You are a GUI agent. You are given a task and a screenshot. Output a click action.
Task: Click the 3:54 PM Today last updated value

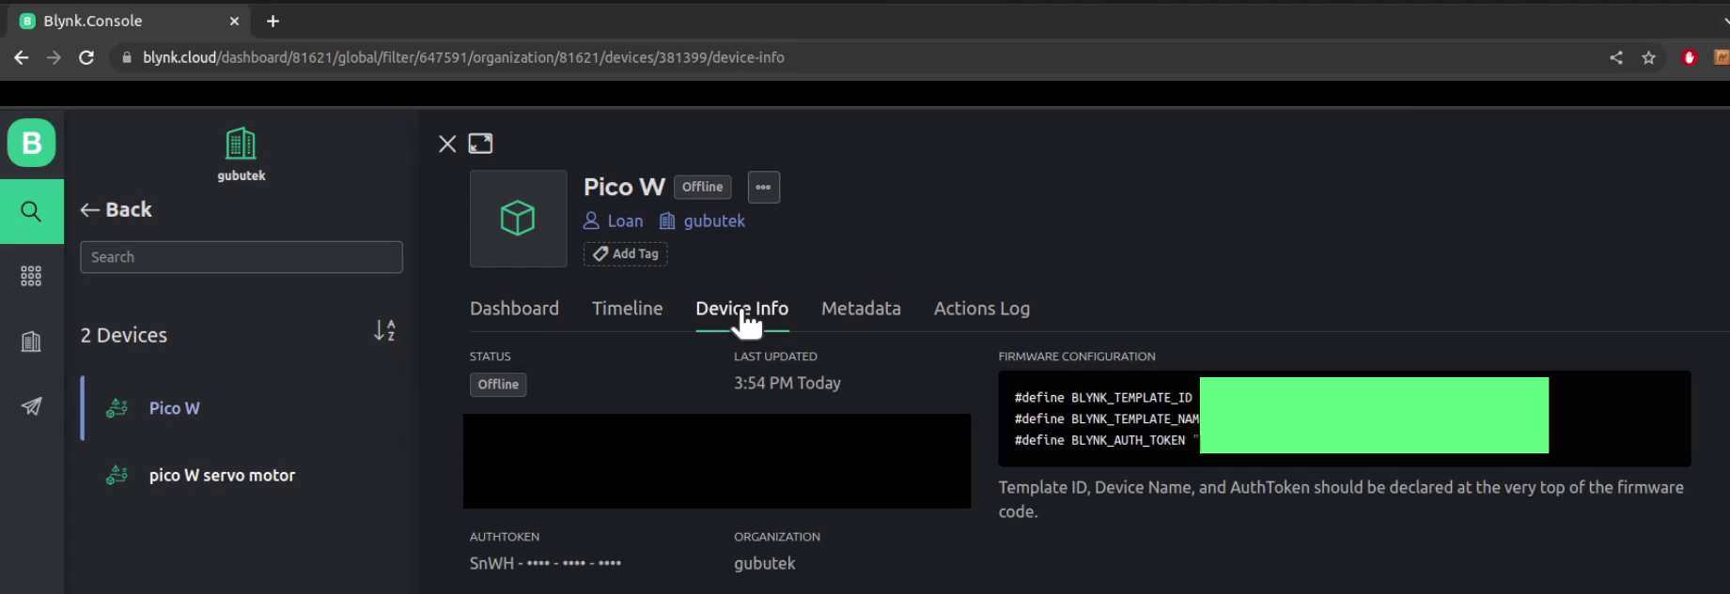[787, 383]
